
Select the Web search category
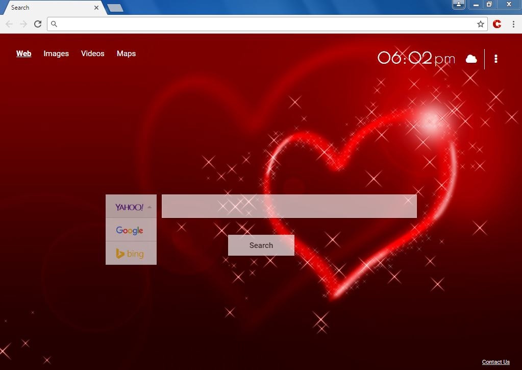tap(23, 54)
